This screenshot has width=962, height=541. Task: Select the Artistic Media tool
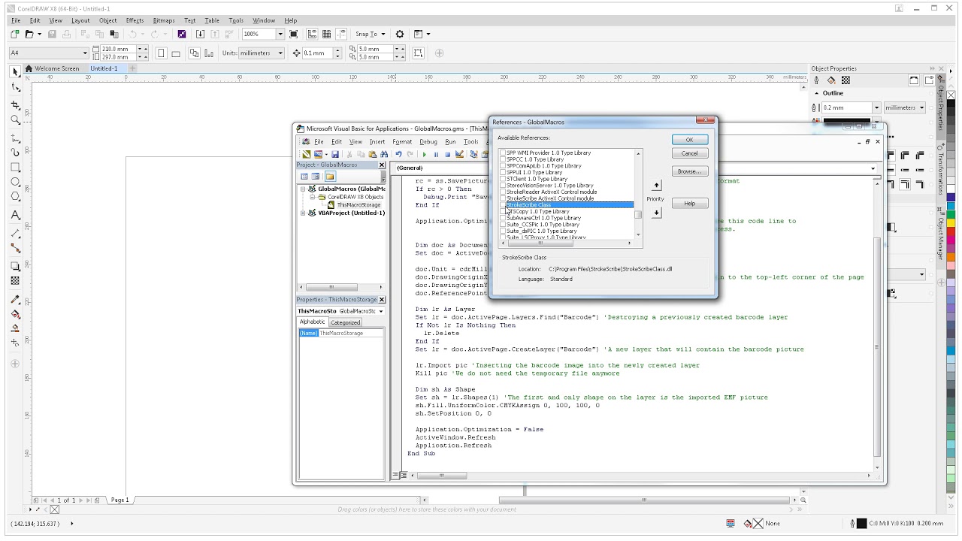click(15, 153)
